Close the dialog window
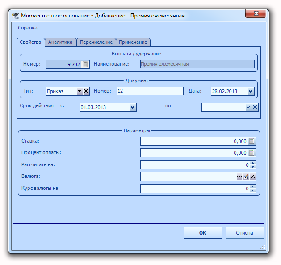Screen dimensions: 281x265 pos(256,13)
